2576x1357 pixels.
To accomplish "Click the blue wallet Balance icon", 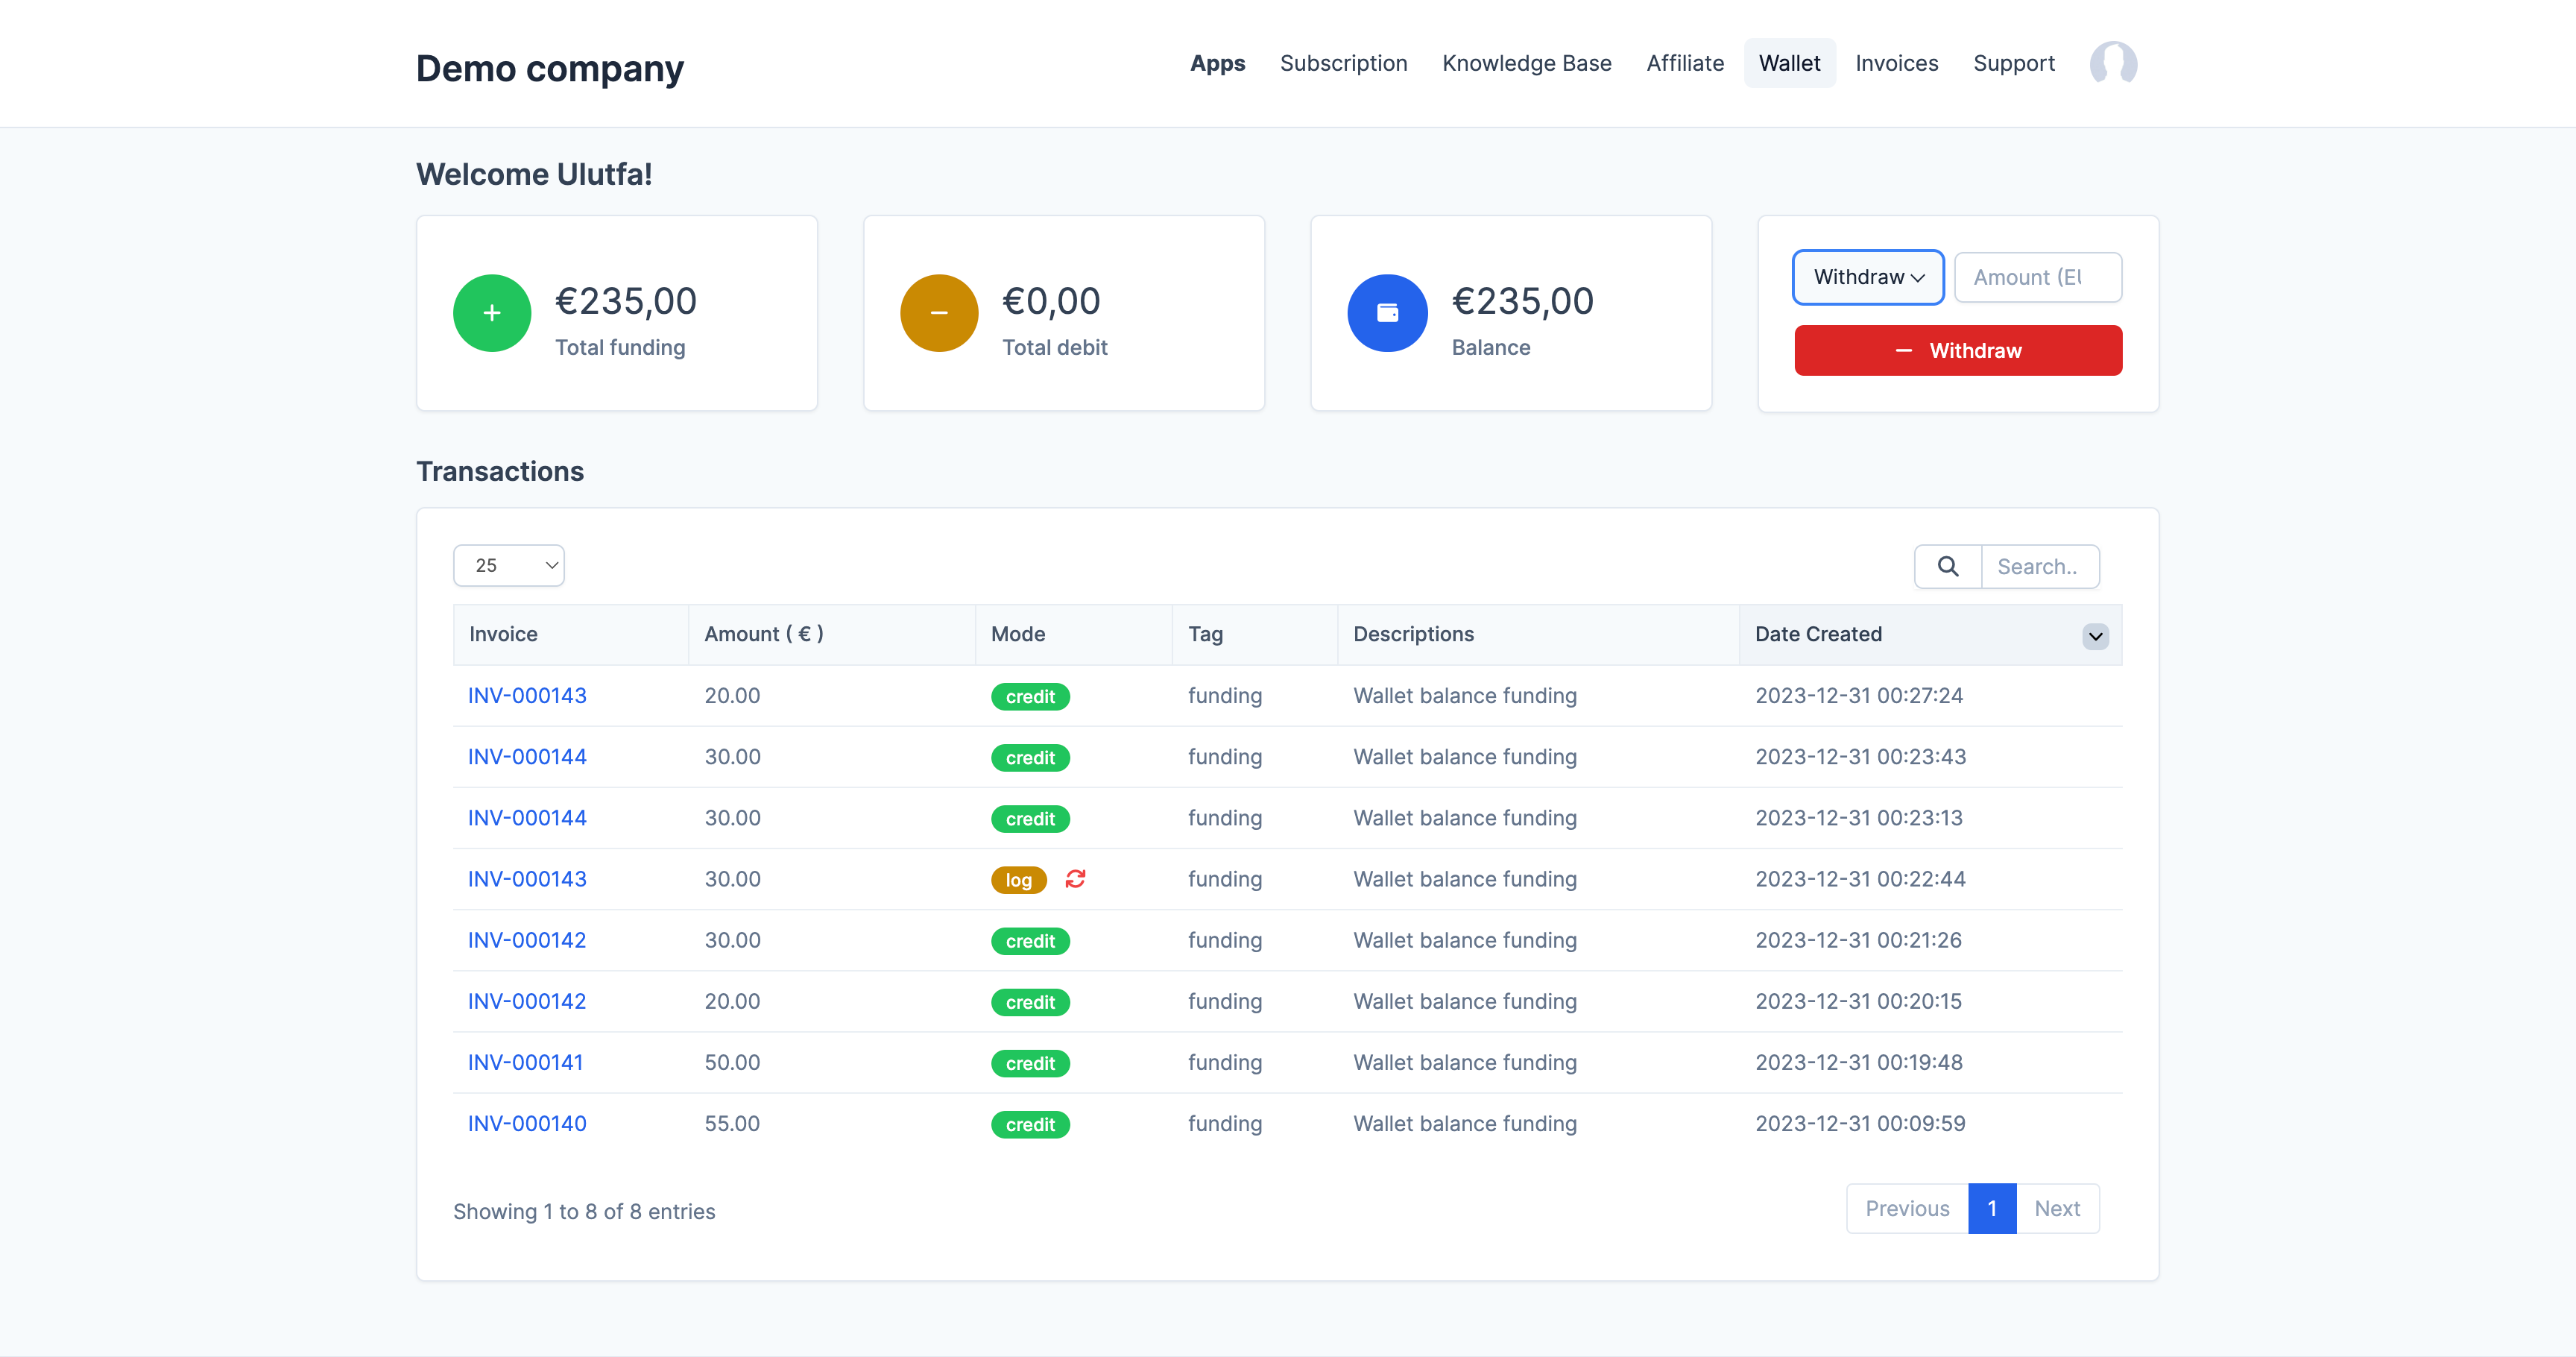I will click(1386, 313).
